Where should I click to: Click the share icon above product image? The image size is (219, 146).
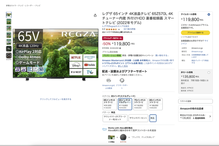point(95,15)
